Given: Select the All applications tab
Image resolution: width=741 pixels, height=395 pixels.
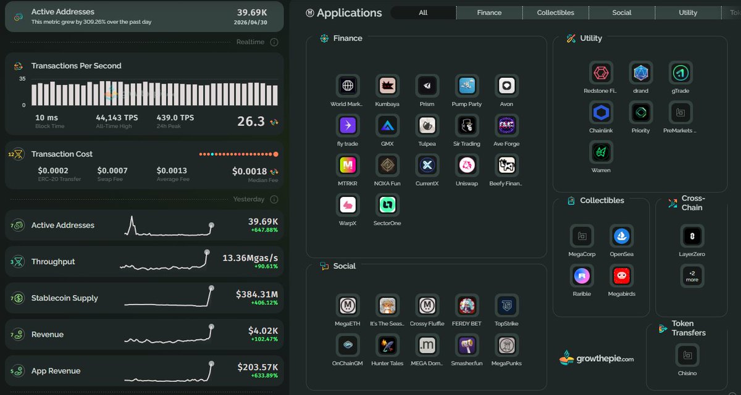Looking at the screenshot, I should click(x=423, y=12).
